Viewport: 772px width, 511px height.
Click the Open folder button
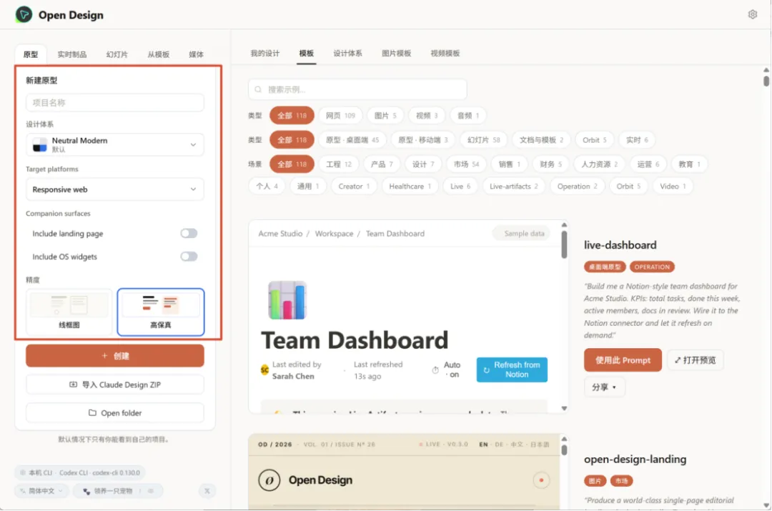pyautogui.click(x=114, y=413)
